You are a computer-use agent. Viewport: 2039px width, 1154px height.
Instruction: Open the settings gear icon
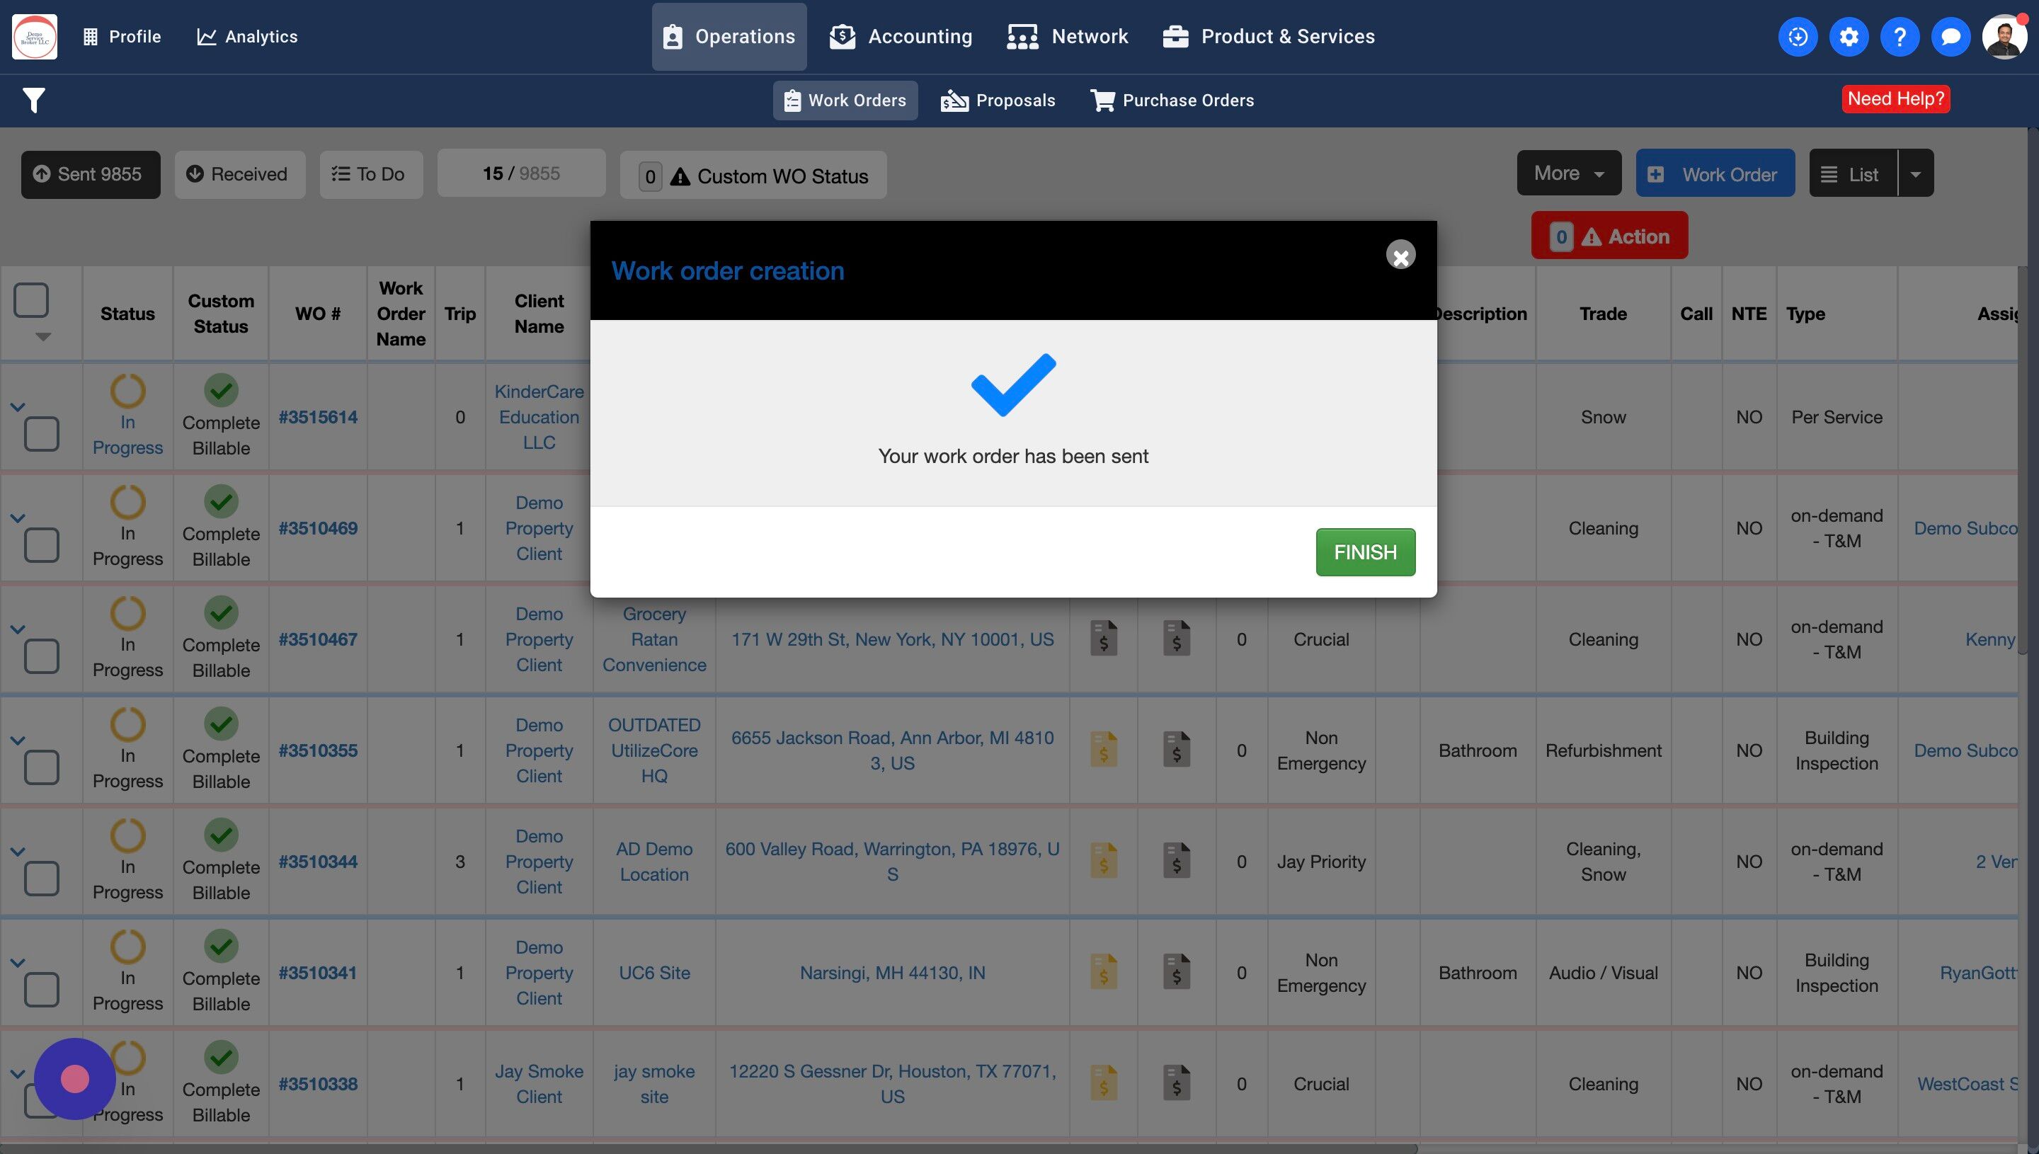click(x=1848, y=36)
